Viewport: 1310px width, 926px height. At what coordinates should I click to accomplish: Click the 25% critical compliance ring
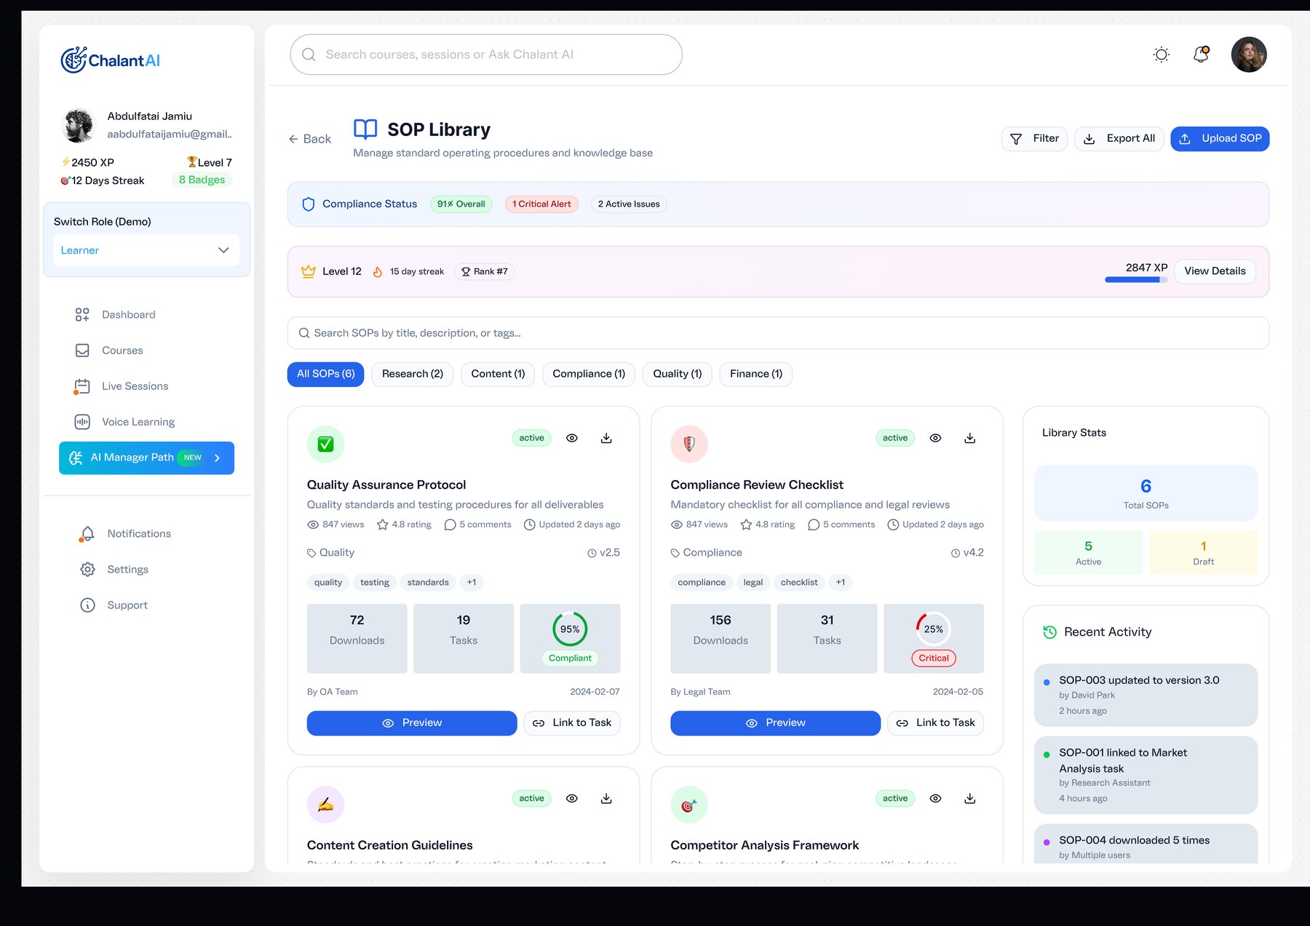pyautogui.click(x=934, y=629)
